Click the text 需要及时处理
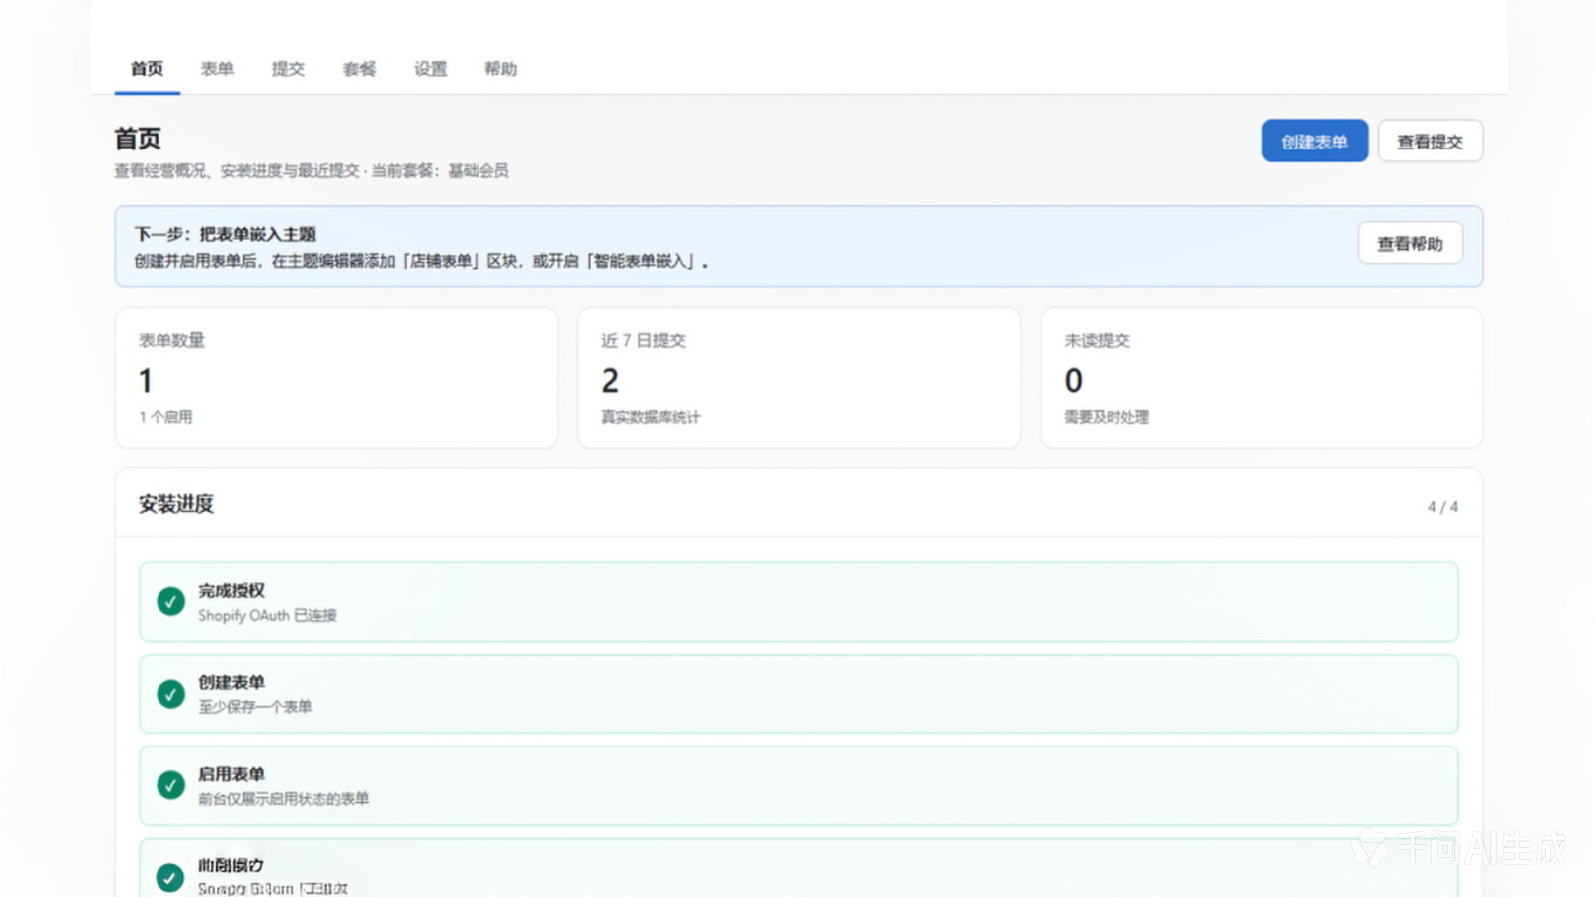 (1107, 417)
